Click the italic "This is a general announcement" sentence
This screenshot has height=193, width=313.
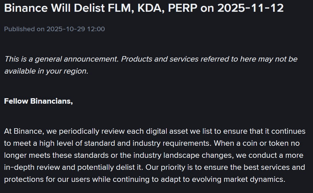62,59
